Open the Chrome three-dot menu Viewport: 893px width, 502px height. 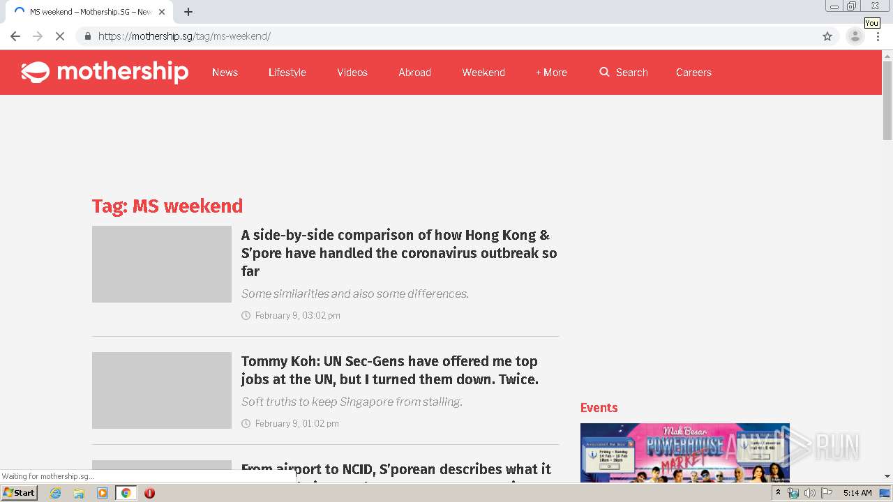(x=878, y=36)
